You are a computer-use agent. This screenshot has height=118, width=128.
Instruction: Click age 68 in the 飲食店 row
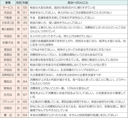click(x=25, y=60)
